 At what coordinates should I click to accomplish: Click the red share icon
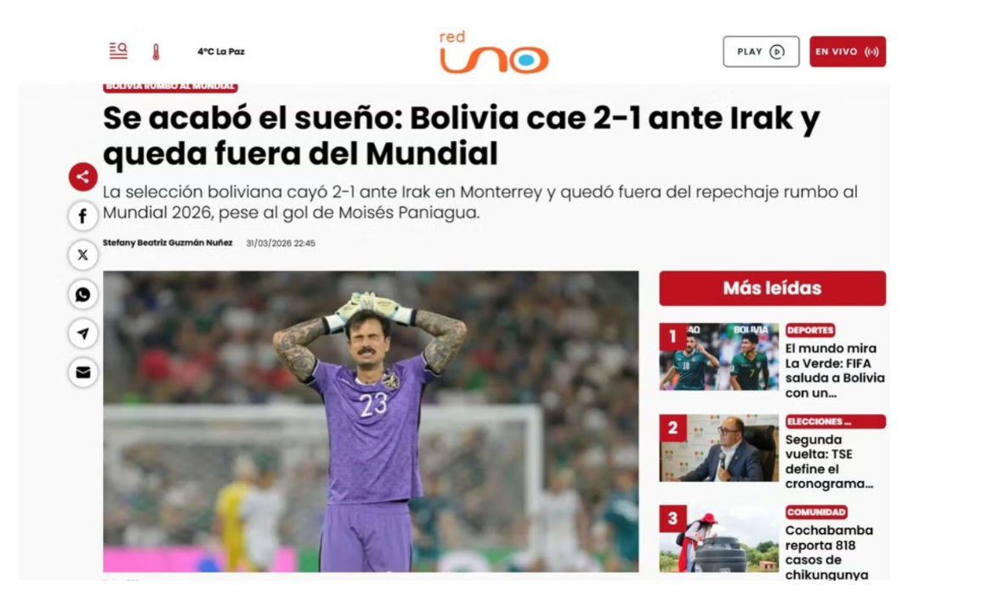pos(82,177)
